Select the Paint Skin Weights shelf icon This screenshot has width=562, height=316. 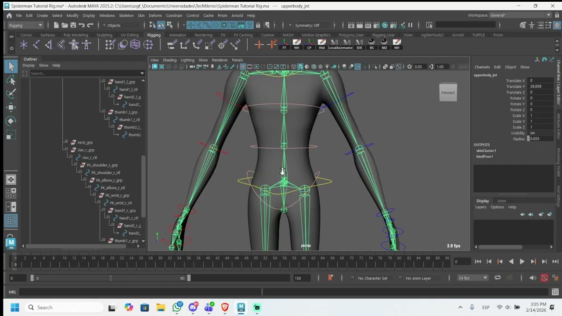coord(110,44)
